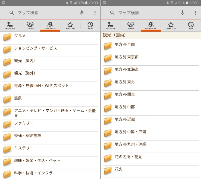
Task: Tap the microphone icon in the right search bar
Action: pos(182,13)
